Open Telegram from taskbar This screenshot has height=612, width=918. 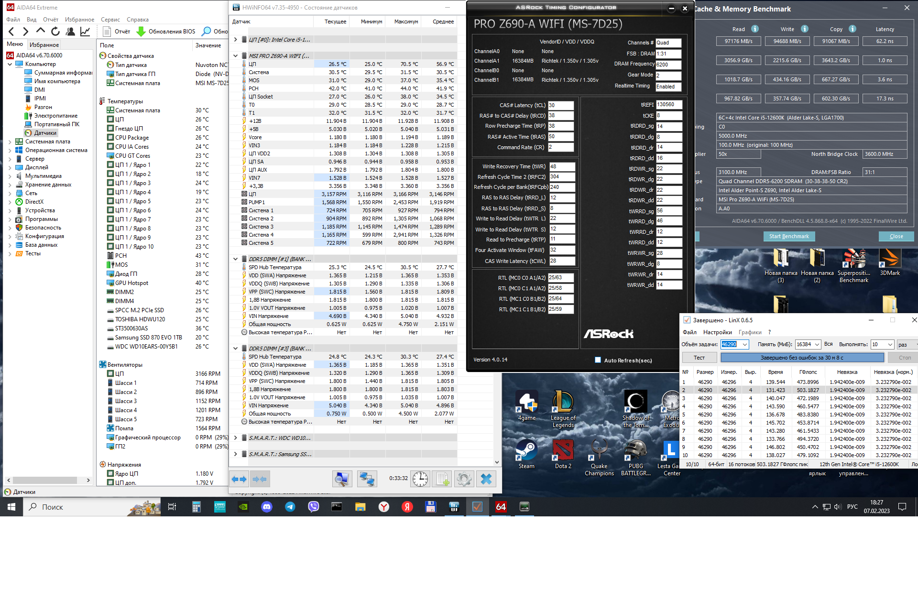290,507
